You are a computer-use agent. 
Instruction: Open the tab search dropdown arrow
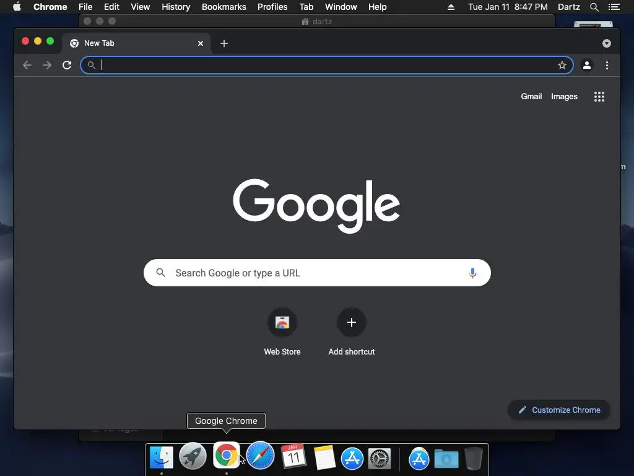point(607,43)
